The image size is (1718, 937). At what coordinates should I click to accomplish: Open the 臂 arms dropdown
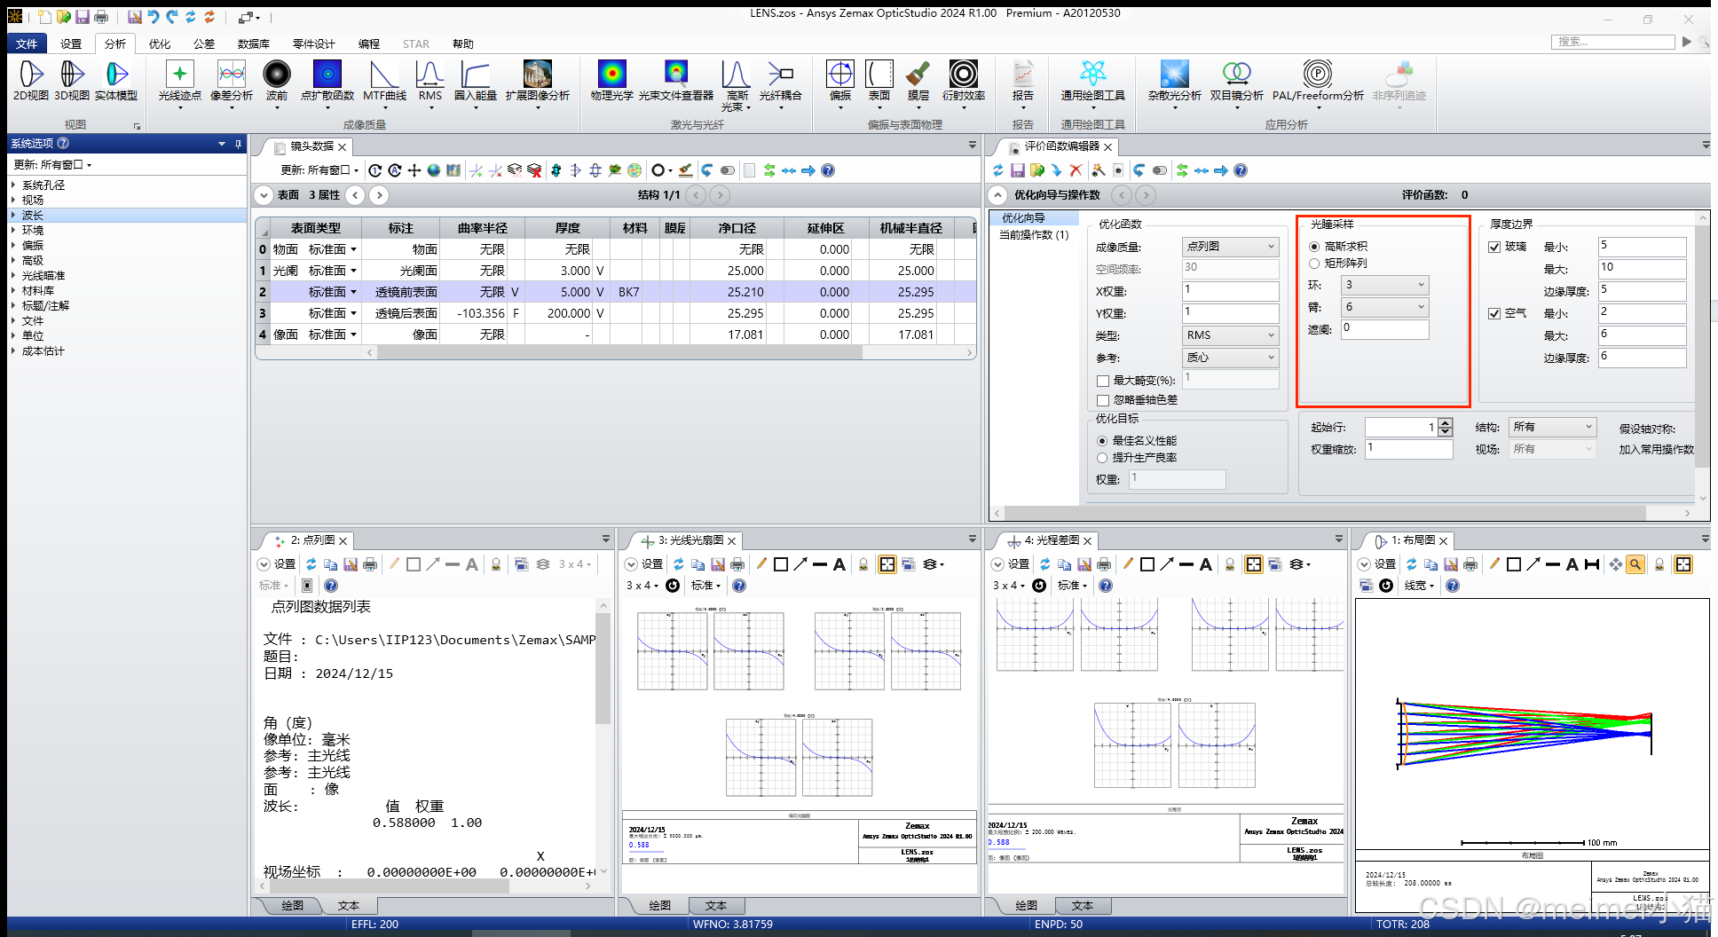[x=1385, y=307]
